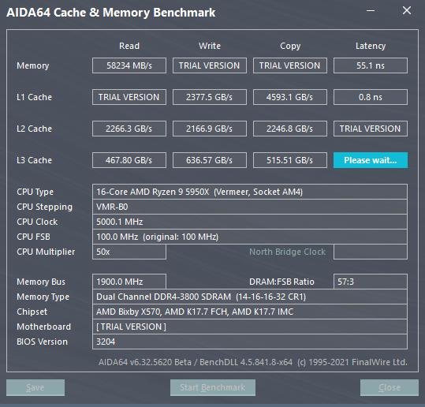
Task: Click the Memory row label
Action: (x=33, y=65)
